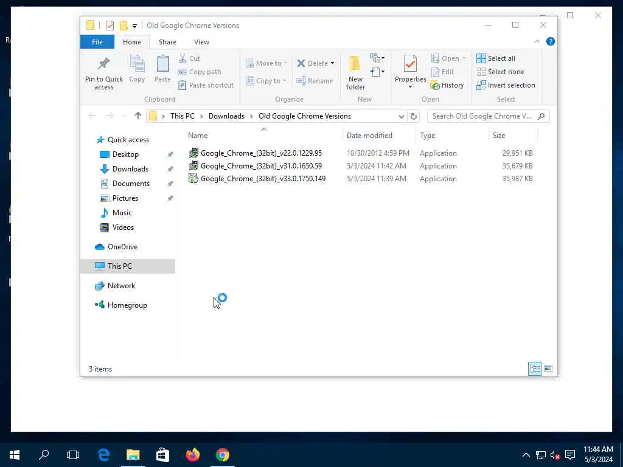Open the New item dropdown icon
This screenshot has height=467, width=623.
pos(377,58)
